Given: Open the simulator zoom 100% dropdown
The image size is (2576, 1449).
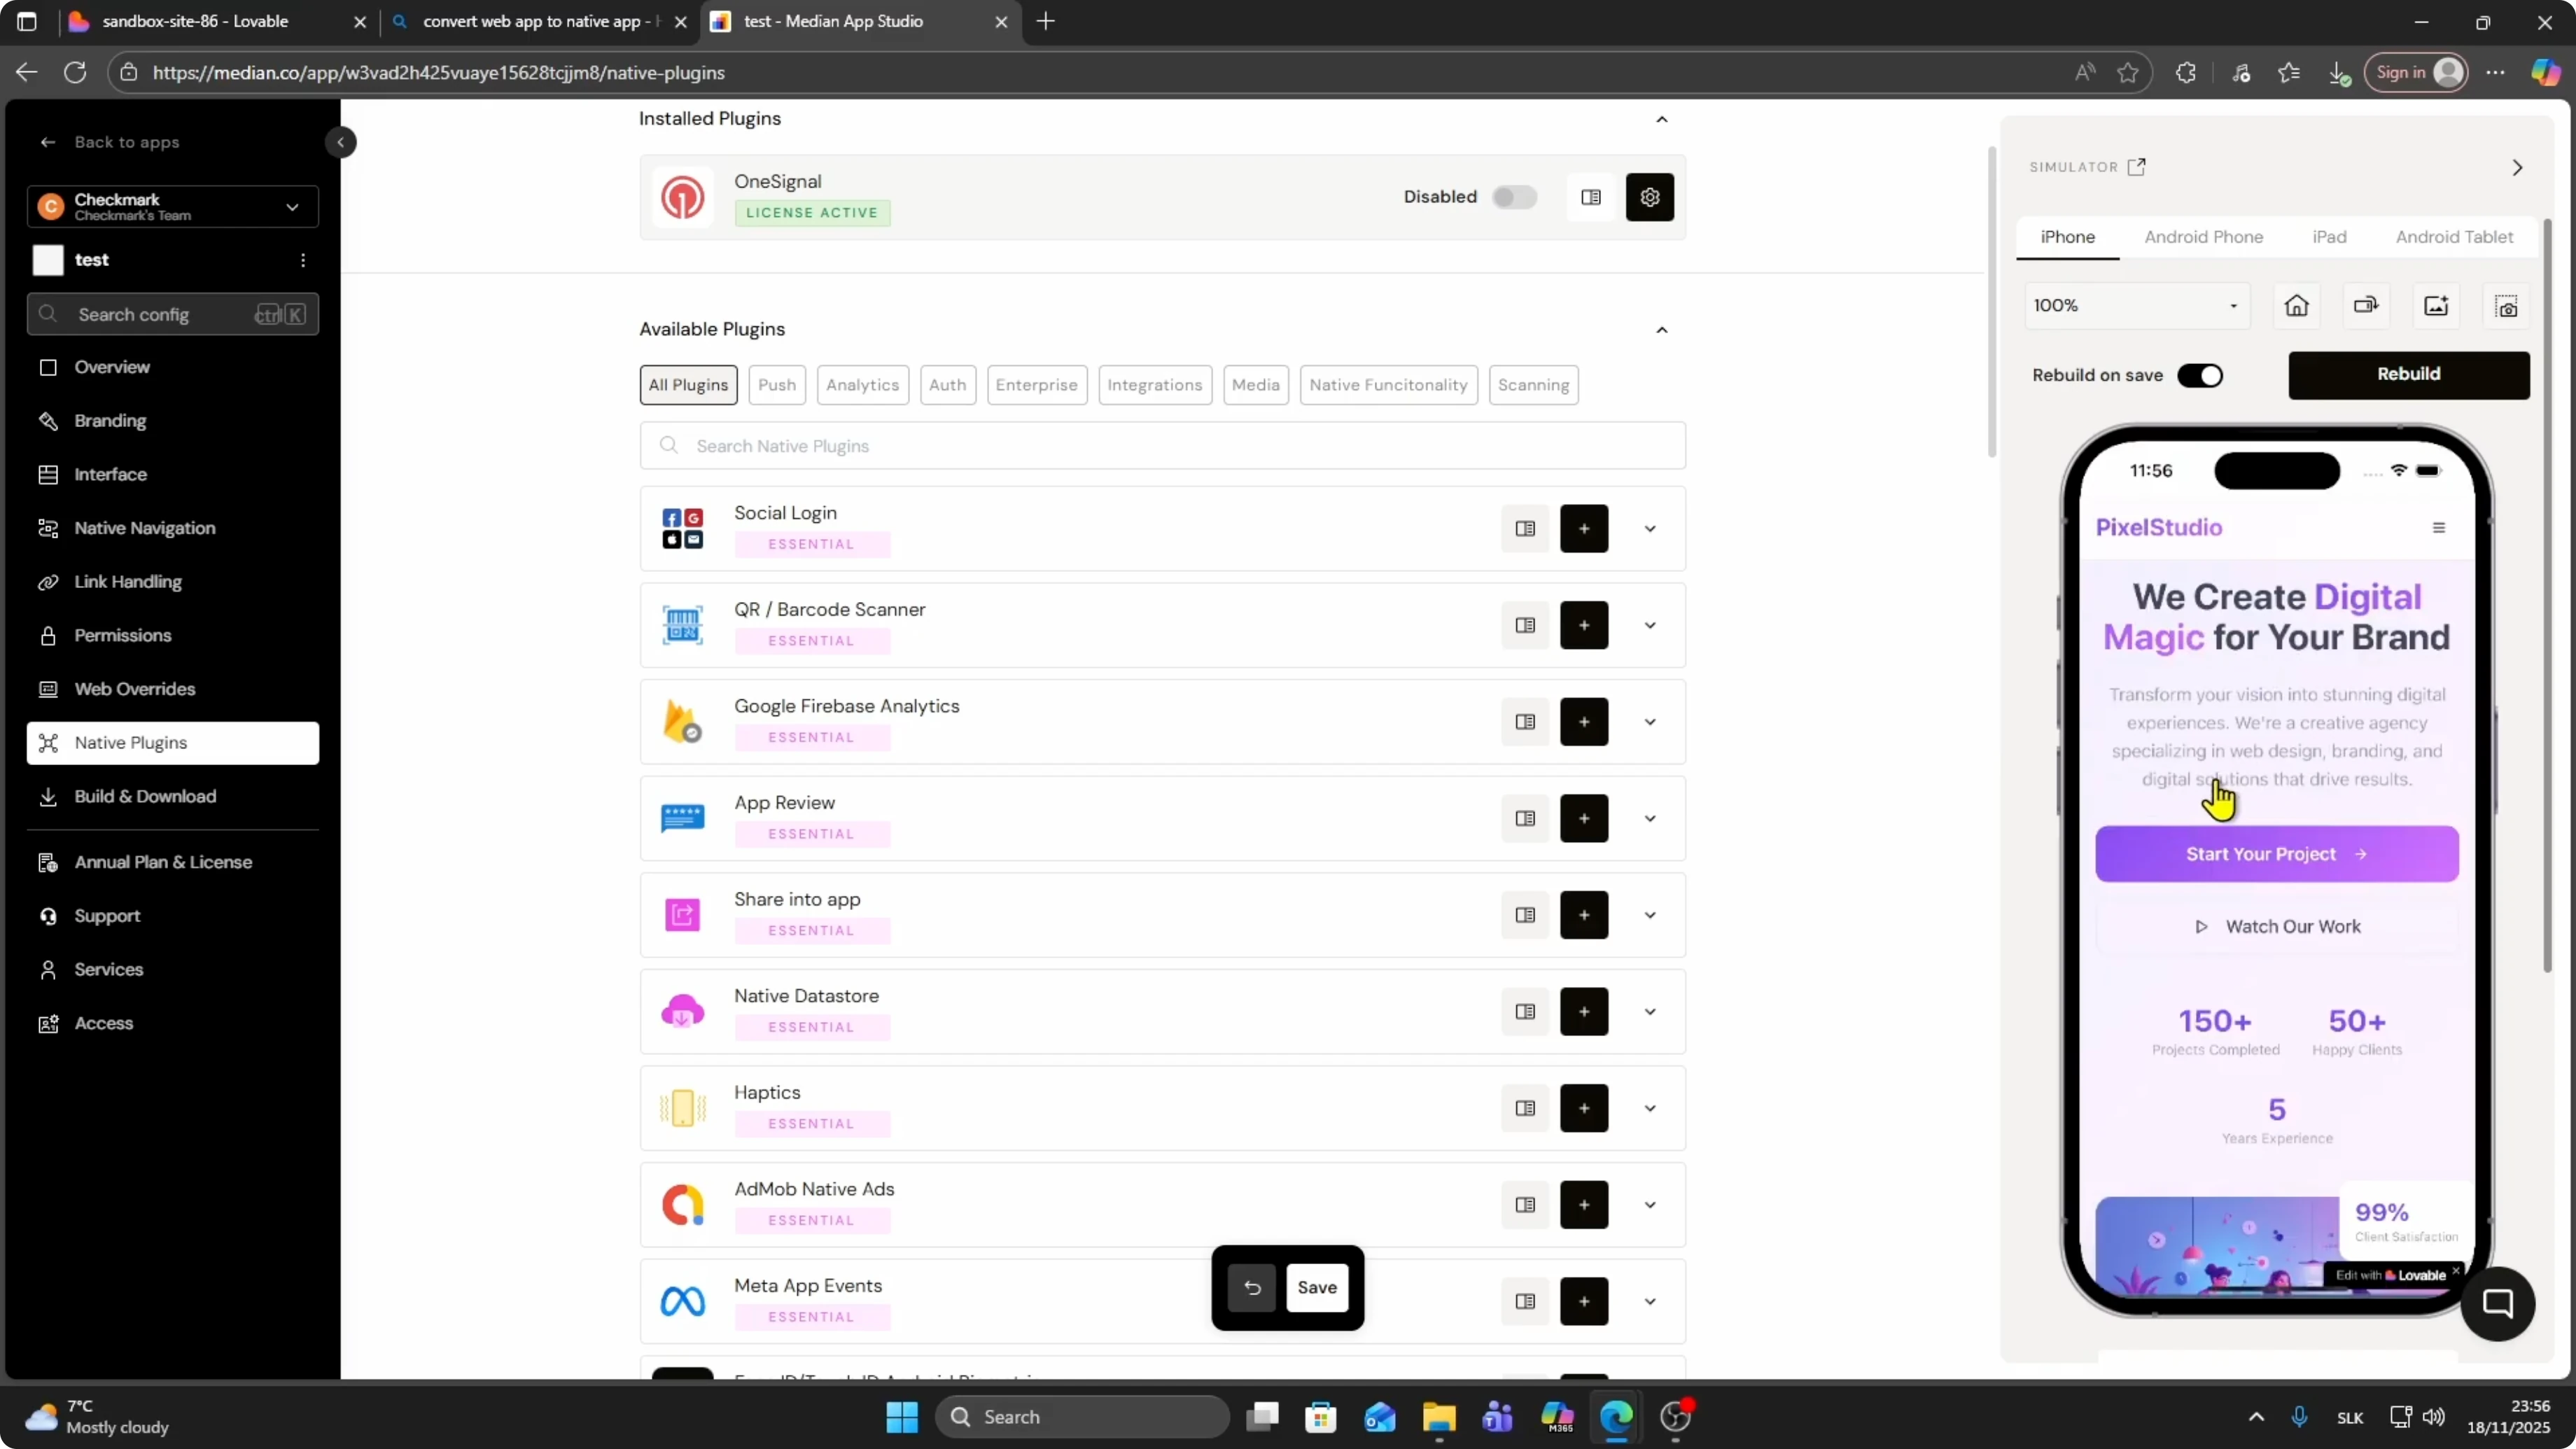Looking at the screenshot, I should click(2137, 305).
